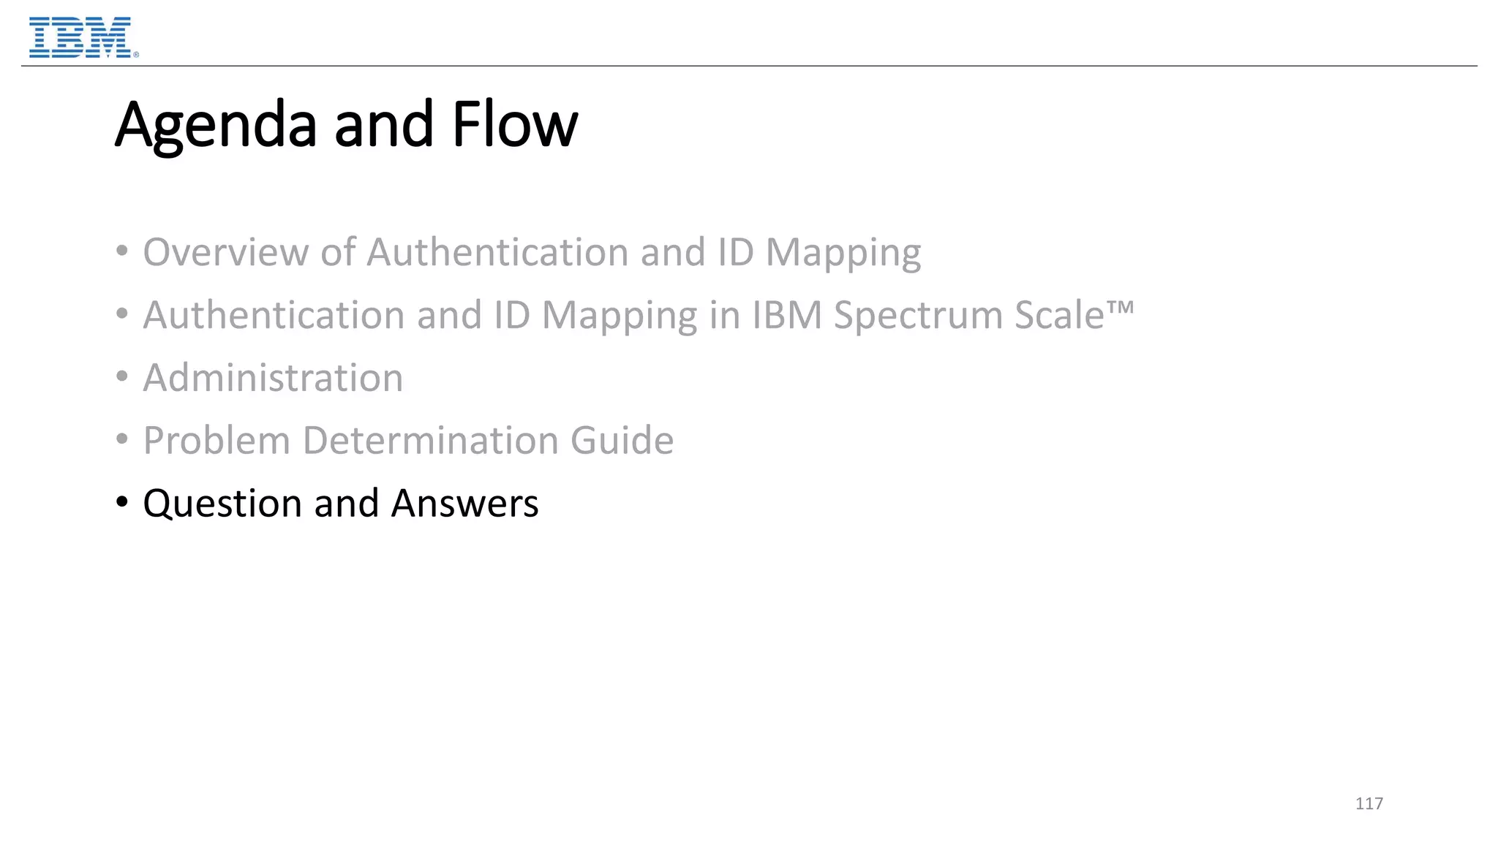This screenshot has height=842, width=1498.
Task: Click the IBM logo
Action: point(80,37)
